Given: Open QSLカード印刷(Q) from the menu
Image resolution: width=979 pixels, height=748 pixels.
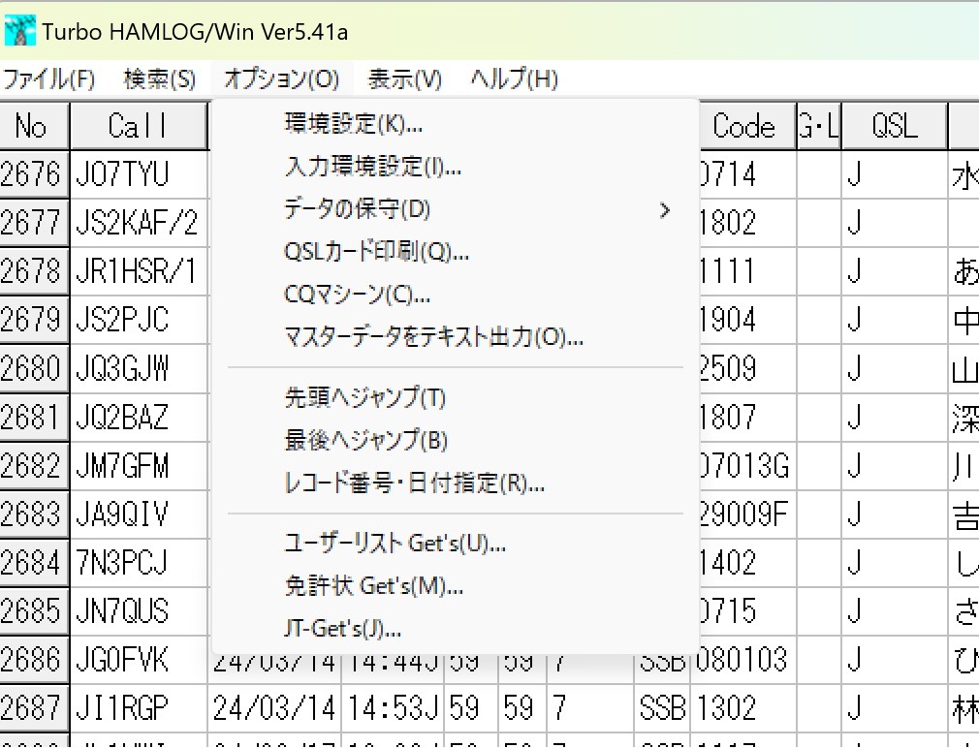Looking at the screenshot, I should pyautogui.click(x=376, y=252).
